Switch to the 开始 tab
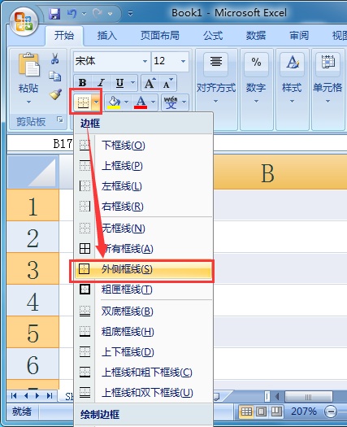 (64, 36)
